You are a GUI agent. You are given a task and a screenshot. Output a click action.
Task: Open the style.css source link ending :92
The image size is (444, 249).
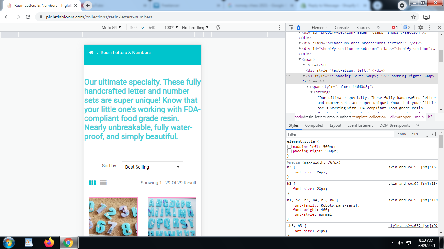[413, 226]
